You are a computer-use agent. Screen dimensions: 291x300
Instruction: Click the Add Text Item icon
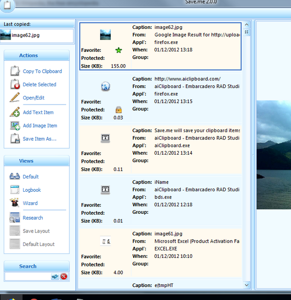(15, 112)
